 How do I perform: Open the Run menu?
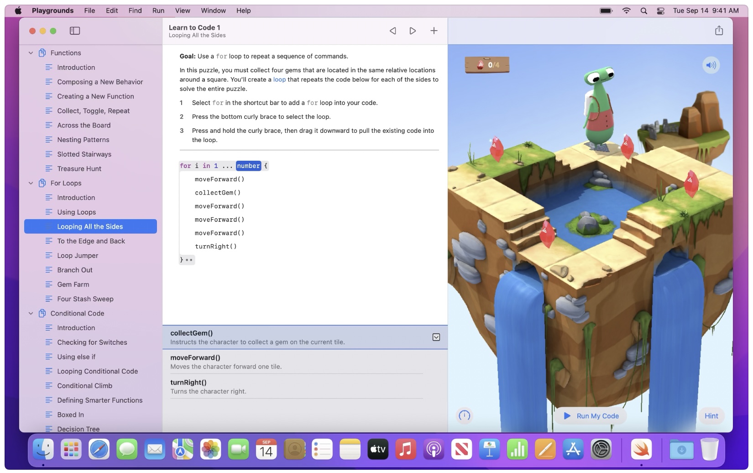tap(158, 11)
